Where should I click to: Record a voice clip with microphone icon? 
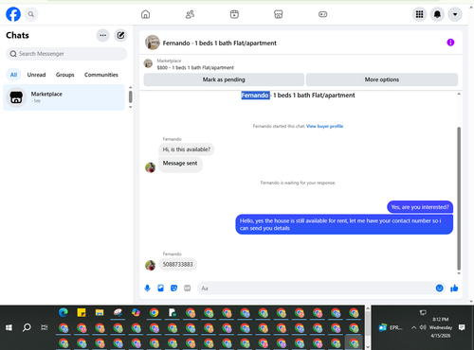pyautogui.click(x=147, y=289)
